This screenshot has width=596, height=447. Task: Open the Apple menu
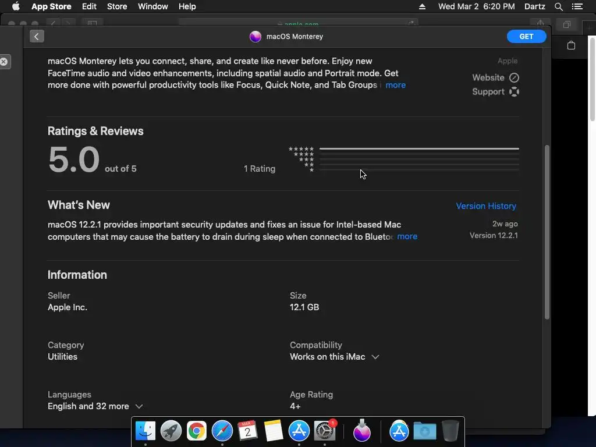click(x=16, y=6)
